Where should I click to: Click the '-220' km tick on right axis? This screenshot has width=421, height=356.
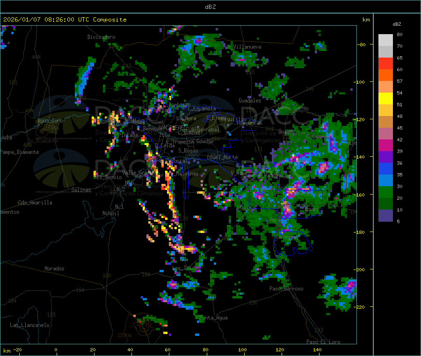point(360,307)
